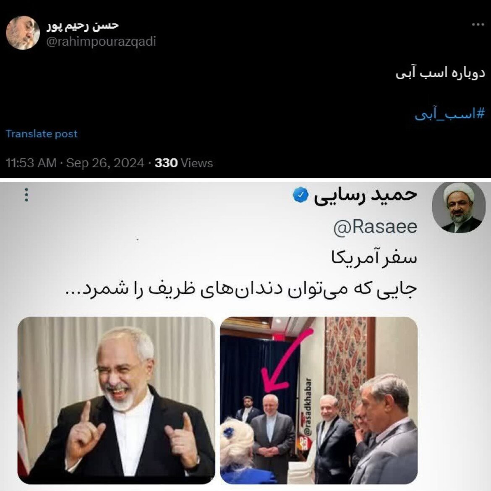This screenshot has height=491, width=491.
Task: Open the laughing man photo thumbnail
Action: click(116, 400)
